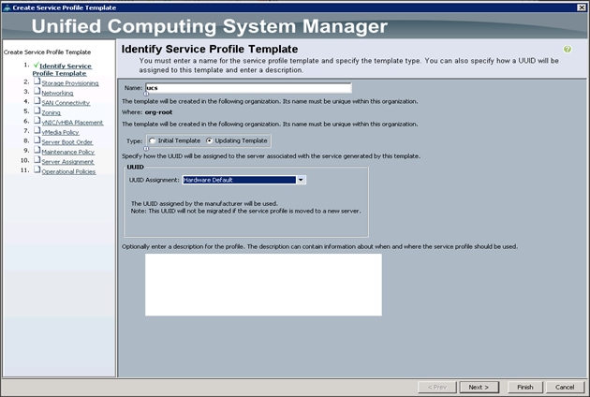Click the page icon beside vMedia Policy
Viewport: 590px width, 397px height.
click(37, 130)
